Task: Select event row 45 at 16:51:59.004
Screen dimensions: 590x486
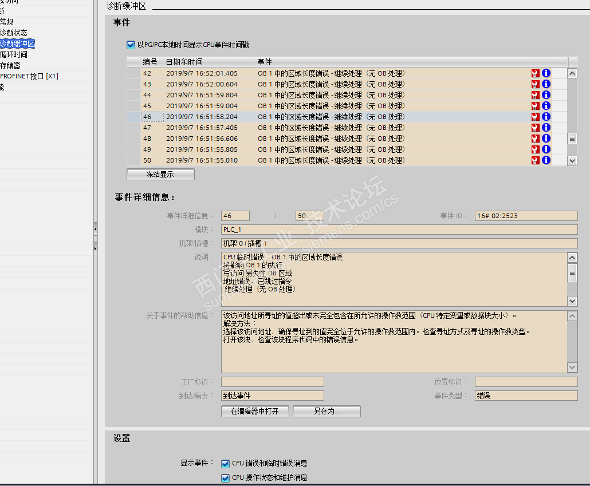Action: 347,106
